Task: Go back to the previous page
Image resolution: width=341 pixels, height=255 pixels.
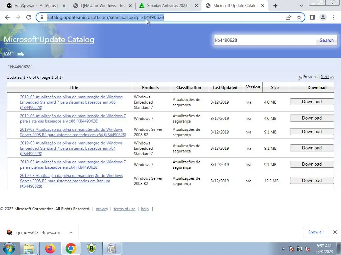Action: point(7,17)
